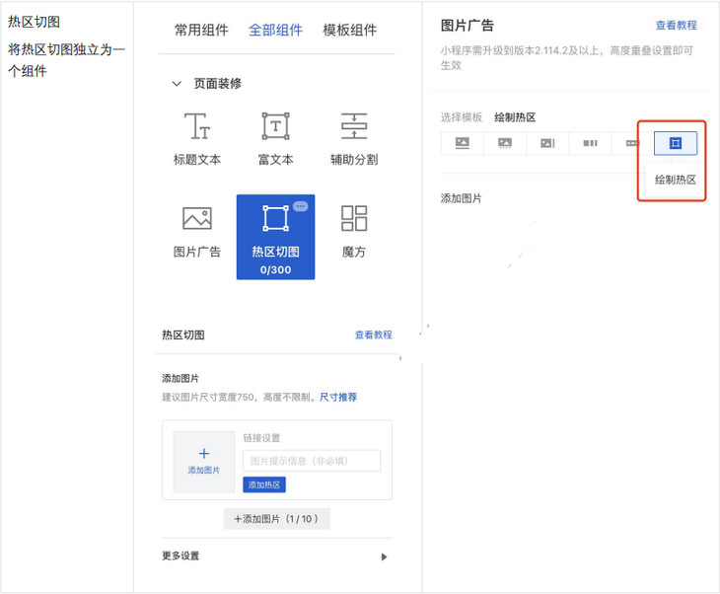Image resolution: width=720 pixels, height=594 pixels.
Task: Expand the 更多设置 section arrow
Action: [384, 557]
